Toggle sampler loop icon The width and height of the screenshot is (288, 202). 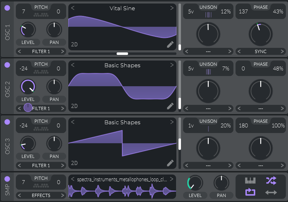click(250, 192)
